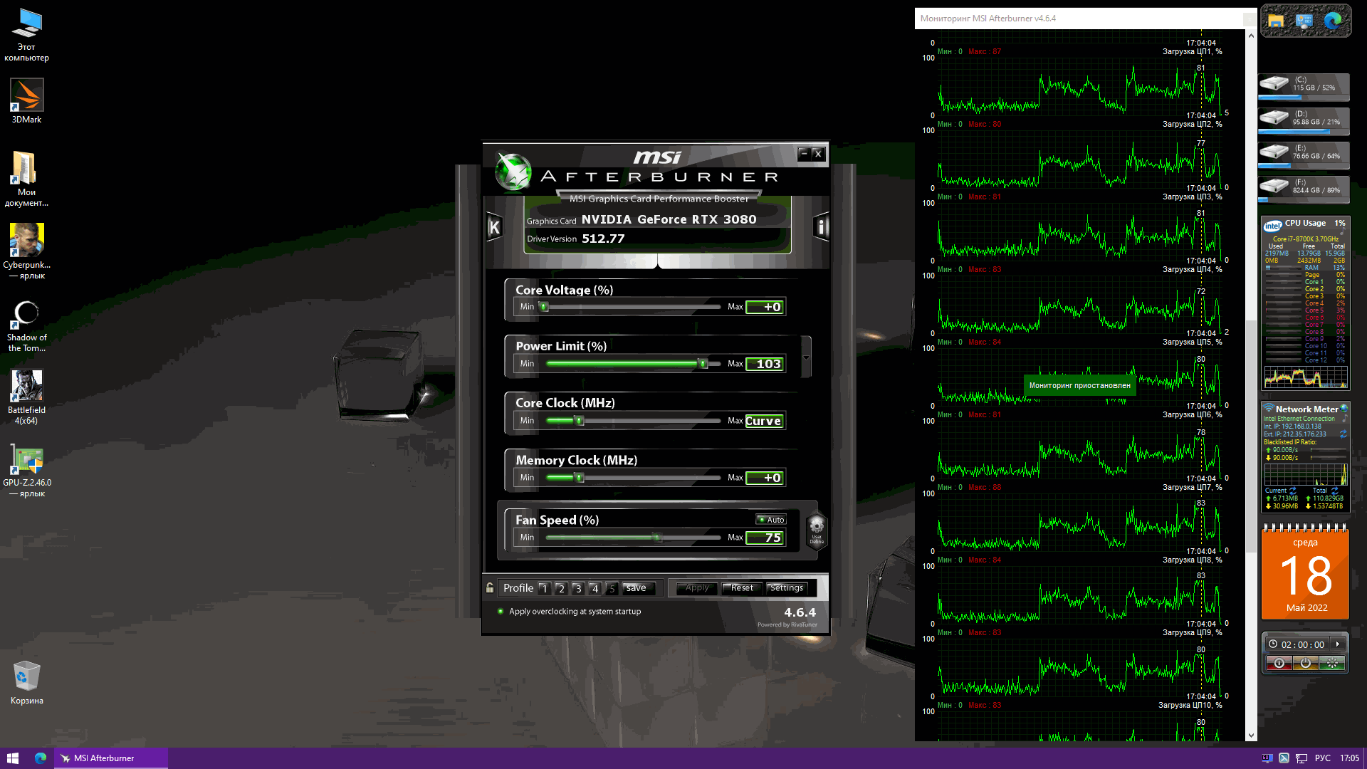Image resolution: width=1367 pixels, height=769 pixels.
Task: Toggle the fan speed Auto mode
Action: click(770, 520)
